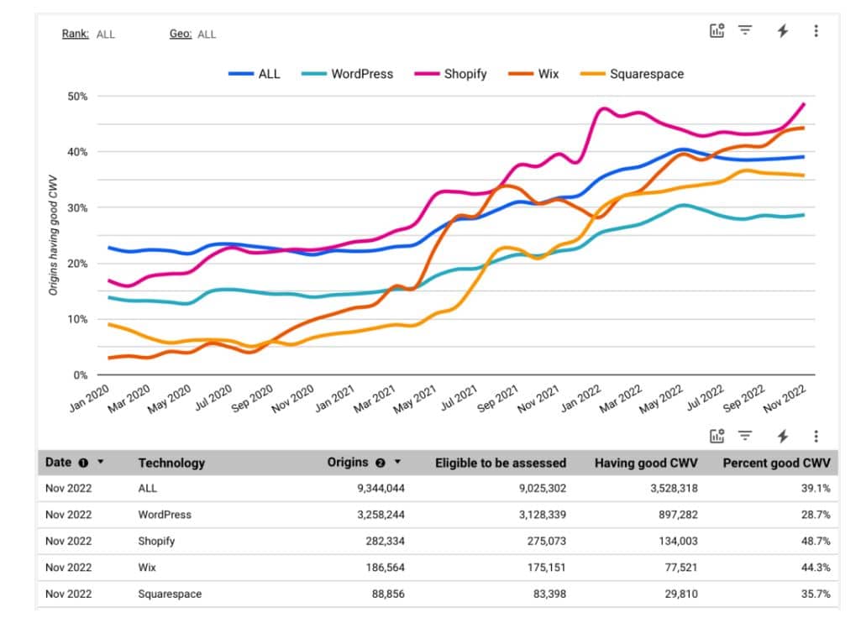Select the ALL technology cell in table

tap(147, 488)
